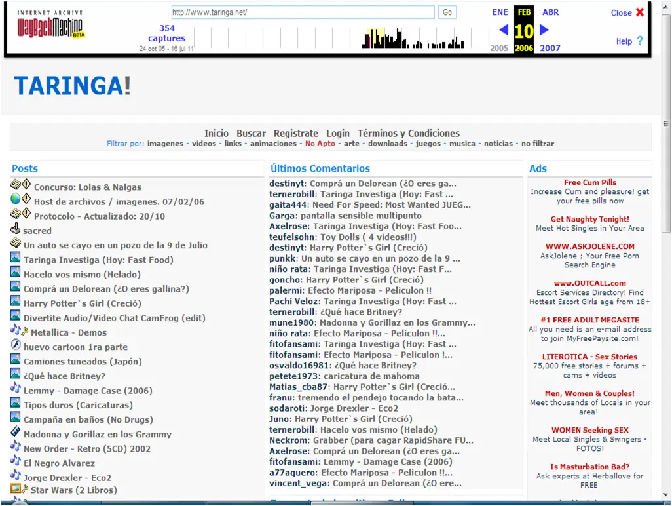
Task: Open the Login menu item
Action: coord(338,133)
